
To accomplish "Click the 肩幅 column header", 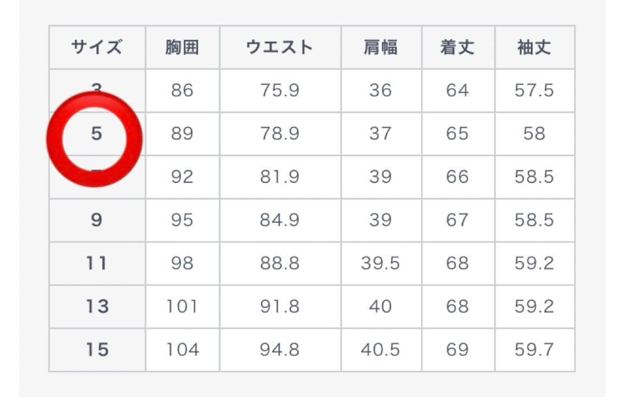I will click(380, 47).
